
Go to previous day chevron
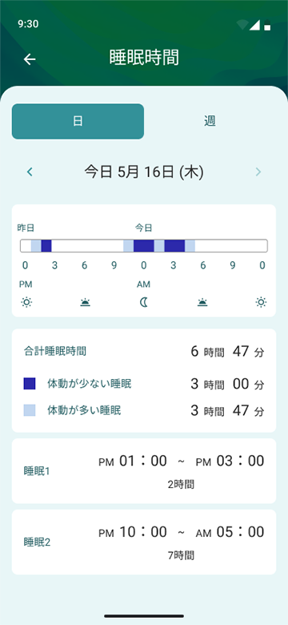(30, 171)
